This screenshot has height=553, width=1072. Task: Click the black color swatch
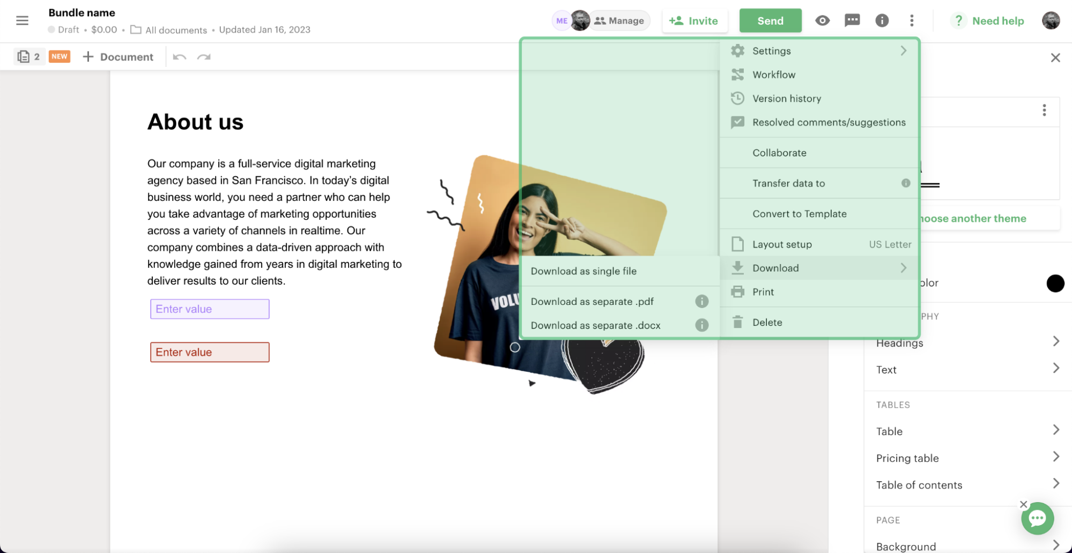[1055, 283]
